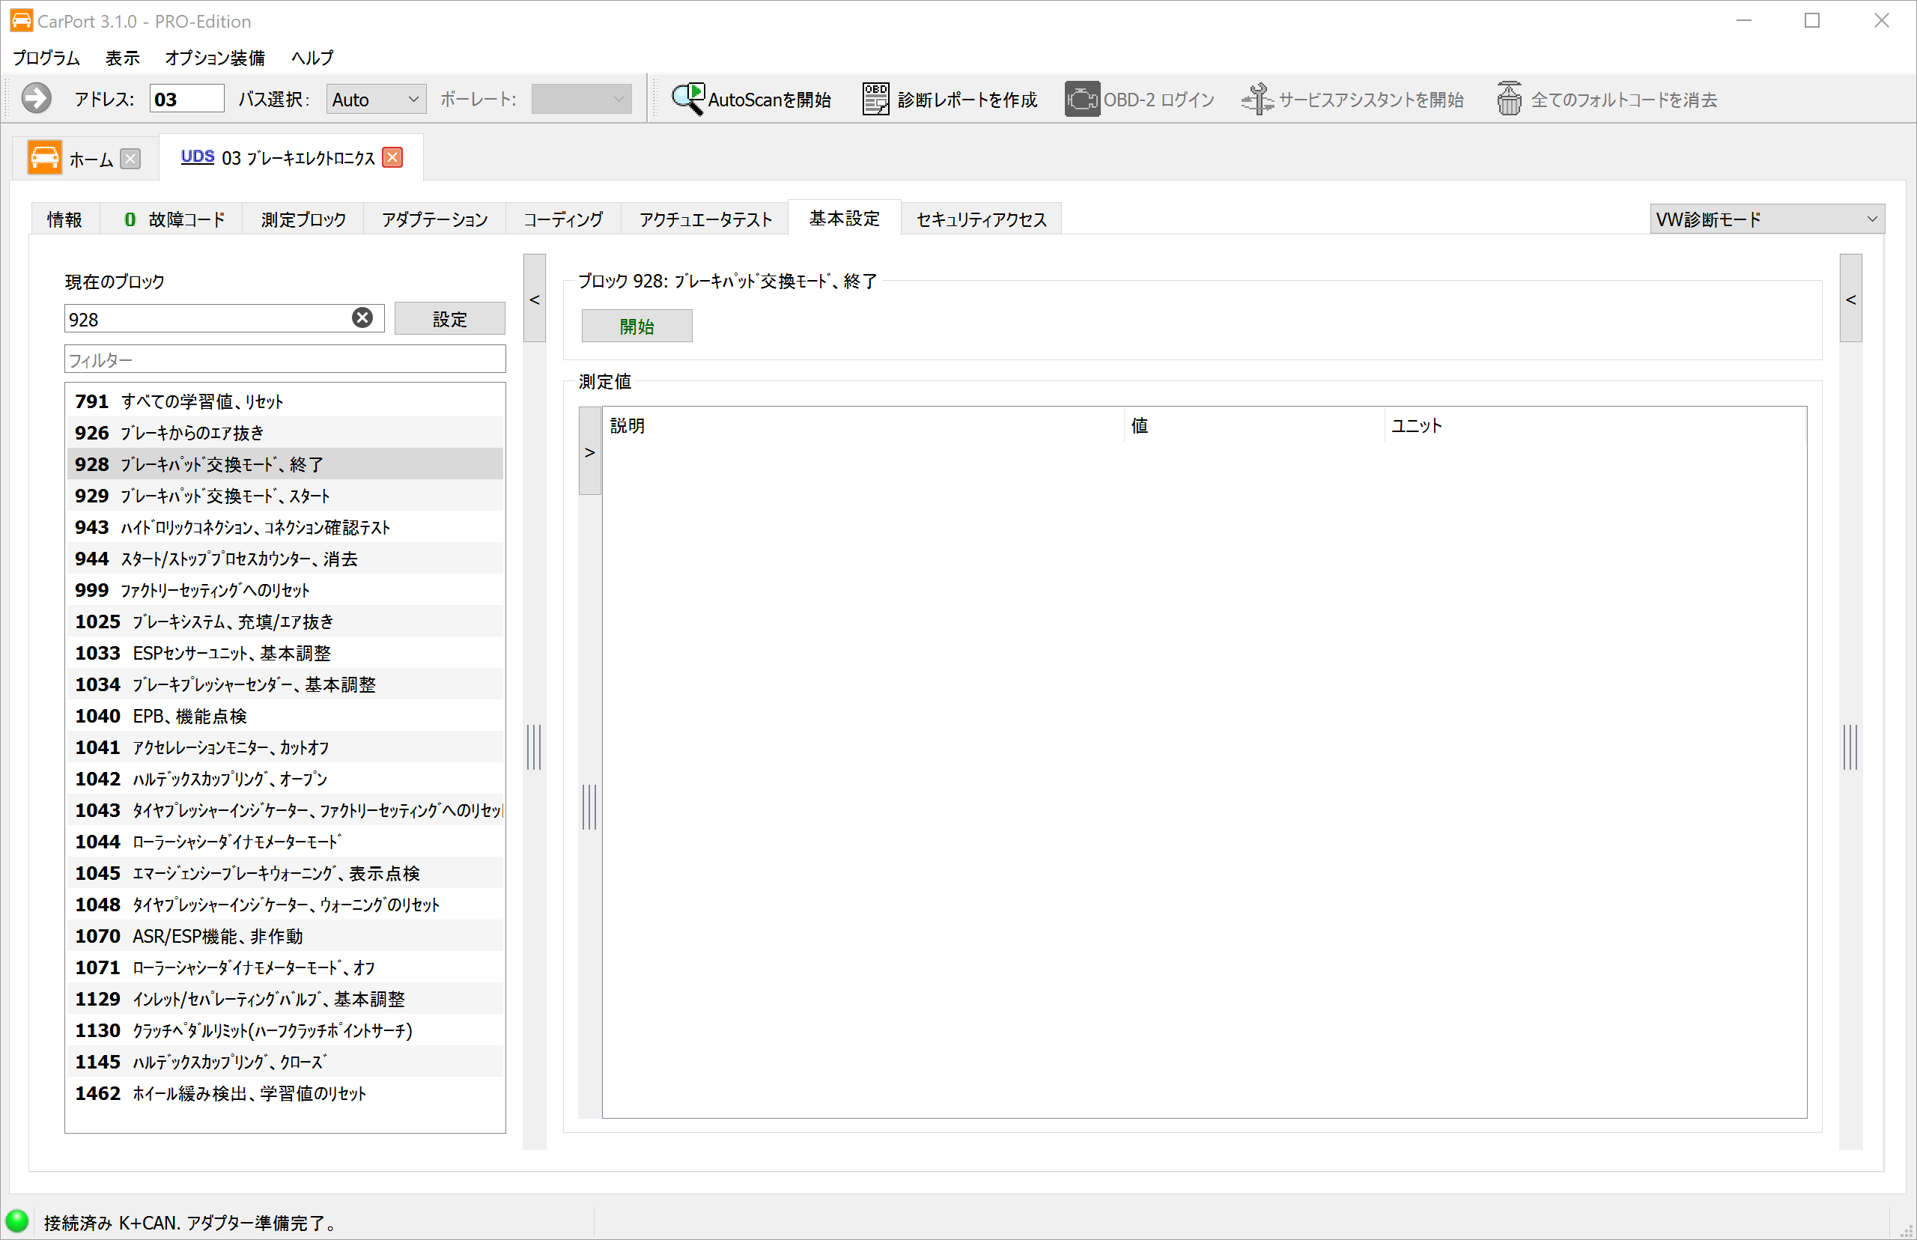Select block 1042 ハルデックスカップリング、オープン
Viewport: 1917px width, 1240px height.
[285, 778]
